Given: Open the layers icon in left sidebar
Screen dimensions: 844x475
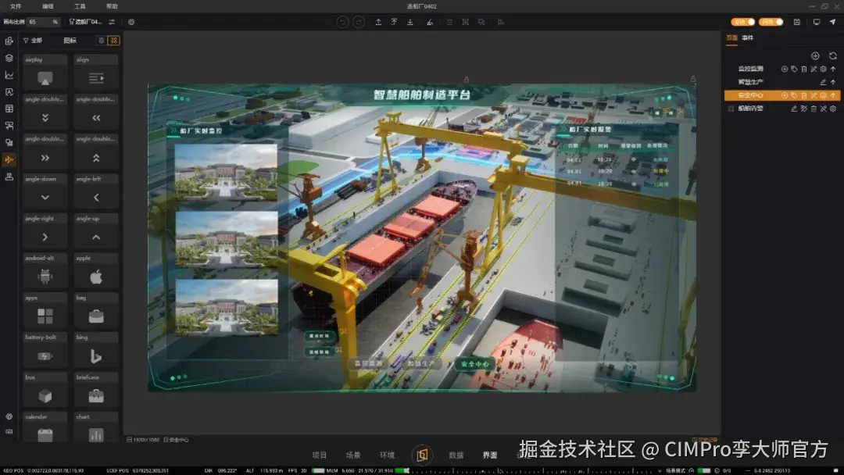Looking at the screenshot, I should click(x=9, y=58).
